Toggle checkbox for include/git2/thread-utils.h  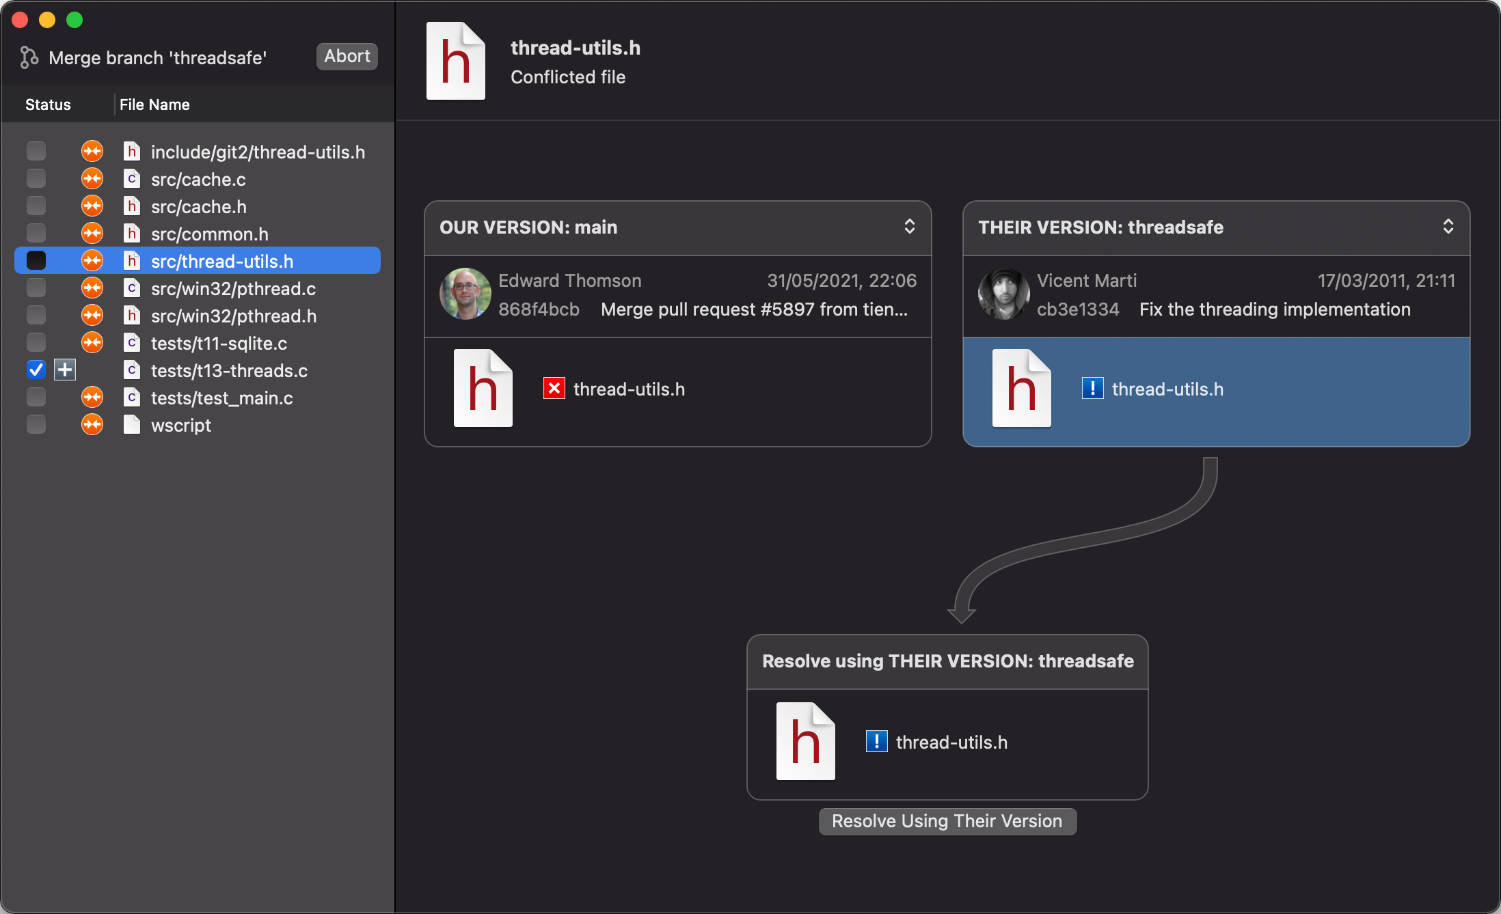click(x=36, y=151)
